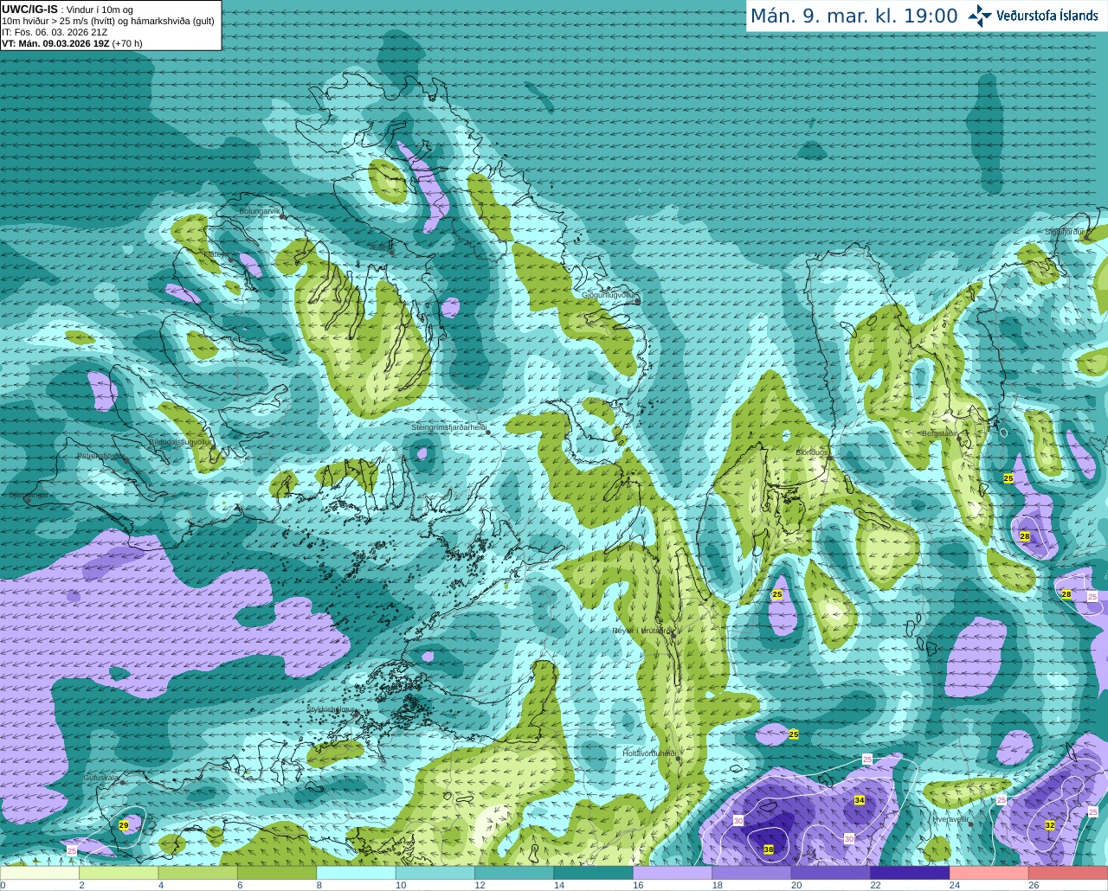Click the Stykkishólmur place label
The width and height of the screenshot is (1108, 891).
tap(331, 709)
